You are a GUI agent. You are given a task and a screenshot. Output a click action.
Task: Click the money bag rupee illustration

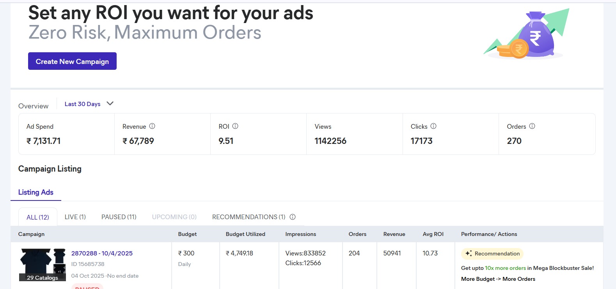pos(534,36)
